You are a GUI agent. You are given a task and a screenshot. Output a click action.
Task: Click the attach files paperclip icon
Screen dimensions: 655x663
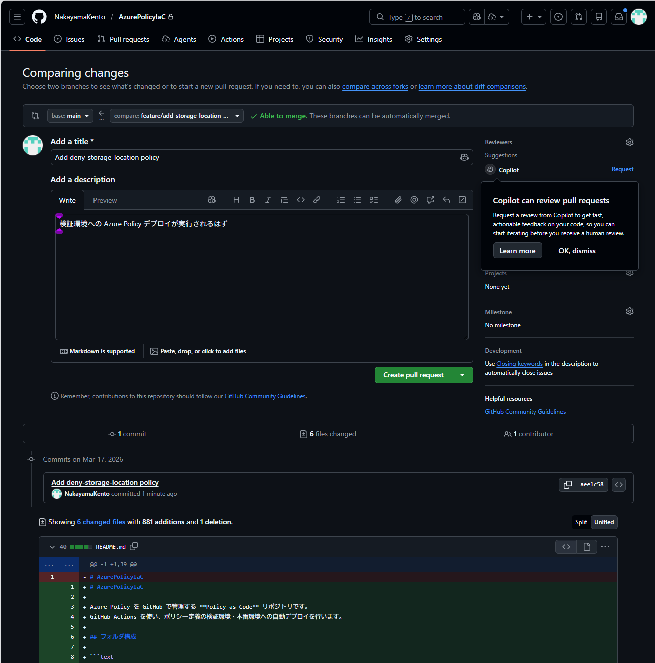tap(398, 200)
